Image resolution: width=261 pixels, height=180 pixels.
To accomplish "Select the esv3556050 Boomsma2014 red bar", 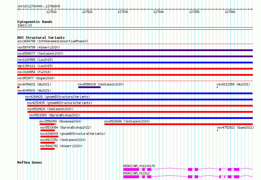I will (x=48, y=124).
